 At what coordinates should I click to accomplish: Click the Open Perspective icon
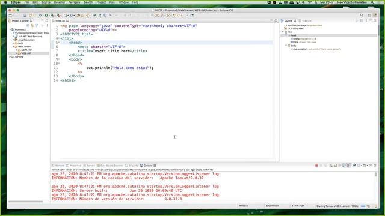click(x=369, y=15)
